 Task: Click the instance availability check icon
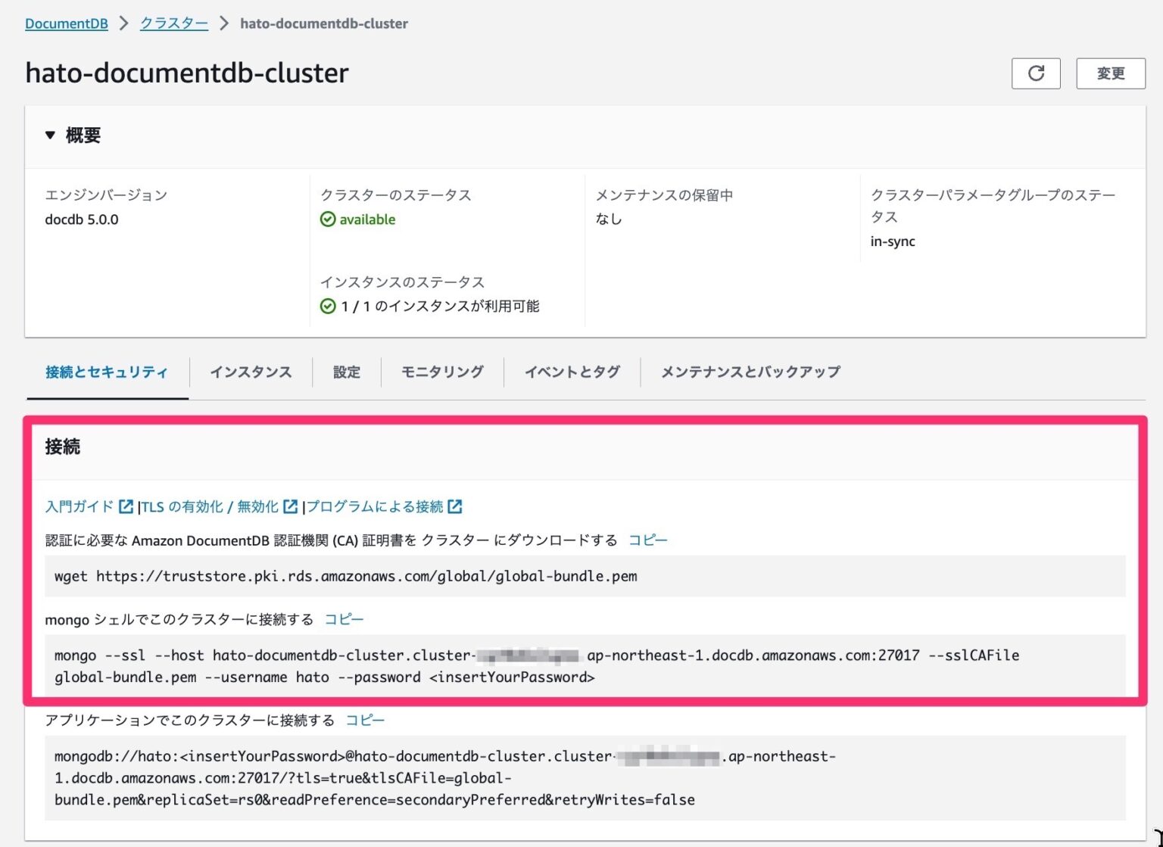coord(328,307)
